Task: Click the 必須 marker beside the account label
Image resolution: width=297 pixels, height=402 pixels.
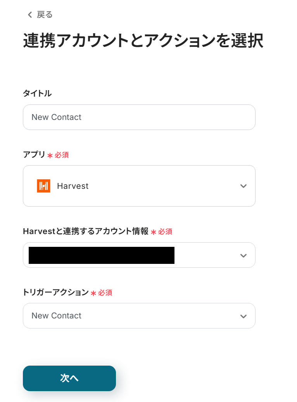Action: 165,231
